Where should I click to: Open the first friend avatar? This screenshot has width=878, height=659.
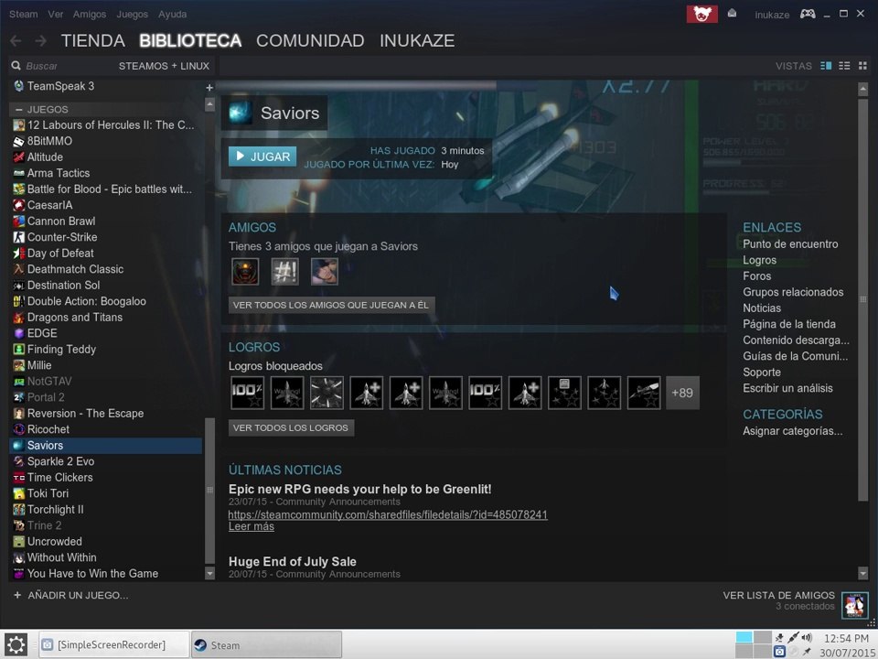(x=245, y=272)
